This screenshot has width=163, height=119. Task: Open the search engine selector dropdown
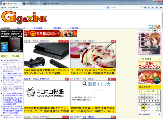click(x=109, y=8)
